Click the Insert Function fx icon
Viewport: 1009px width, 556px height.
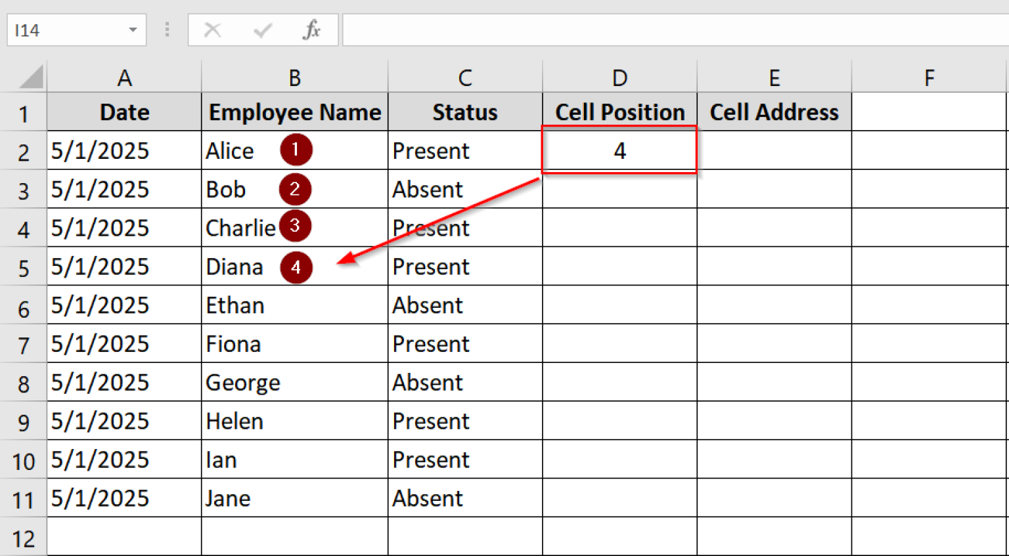click(x=311, y=30)
